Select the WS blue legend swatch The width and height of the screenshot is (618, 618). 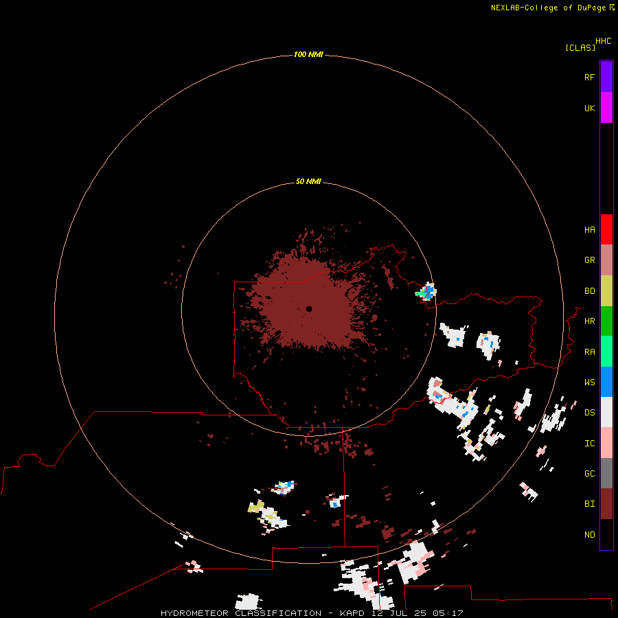click(x=606, y=382)
